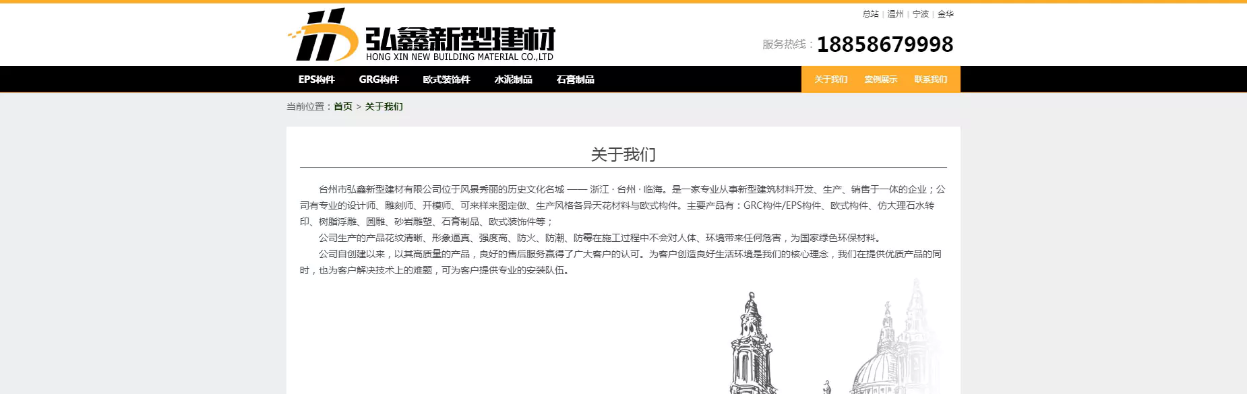Open the 联系我们 page
This screenshot has height=394, width=1247.
pyautogui.click(x=931, y=79)
